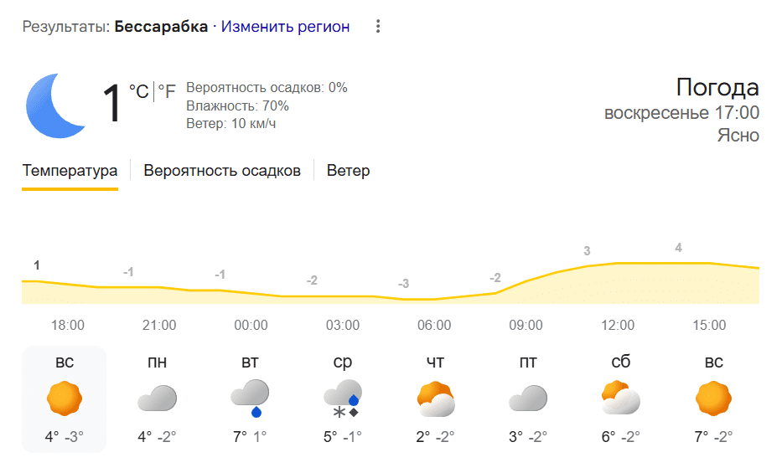The image size is (782, 473).
Task: Click the sunny icon for today's forecast
Action: [x=65, y=398]
